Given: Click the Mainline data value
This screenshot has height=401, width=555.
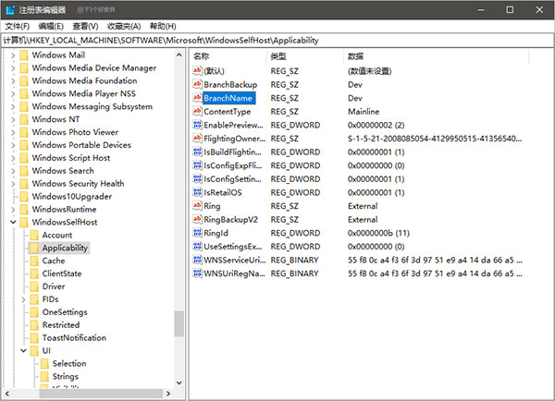Looking at the screenshot, I should click(364, 112).
